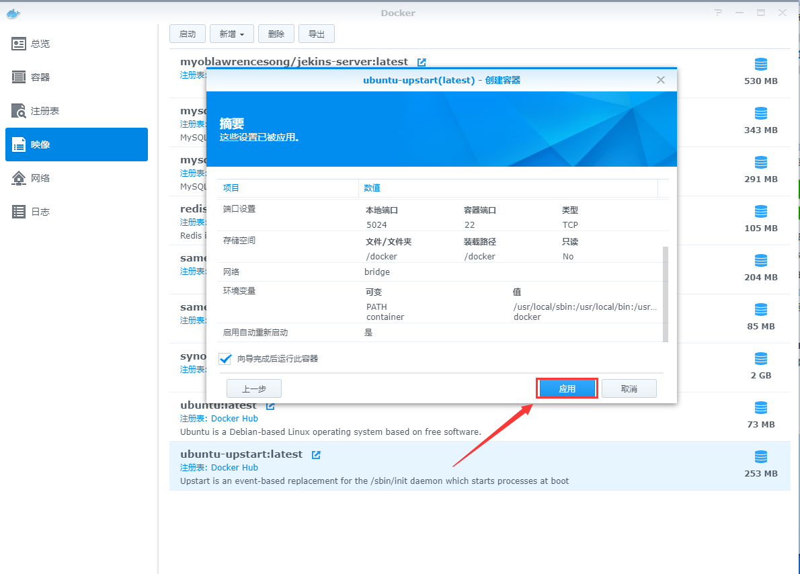
Task: Go back with the 上一步 button
Action: point(253,388)
